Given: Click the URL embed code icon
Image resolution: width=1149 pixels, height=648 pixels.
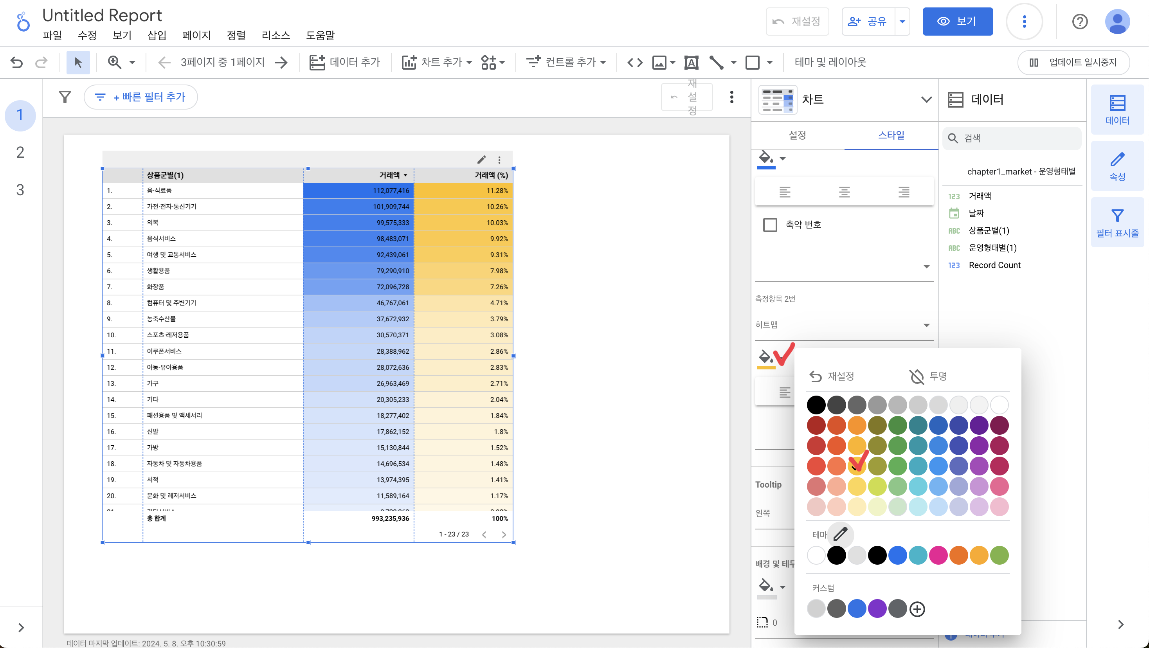Looking at the screenshot, I should tap(635, 63).
